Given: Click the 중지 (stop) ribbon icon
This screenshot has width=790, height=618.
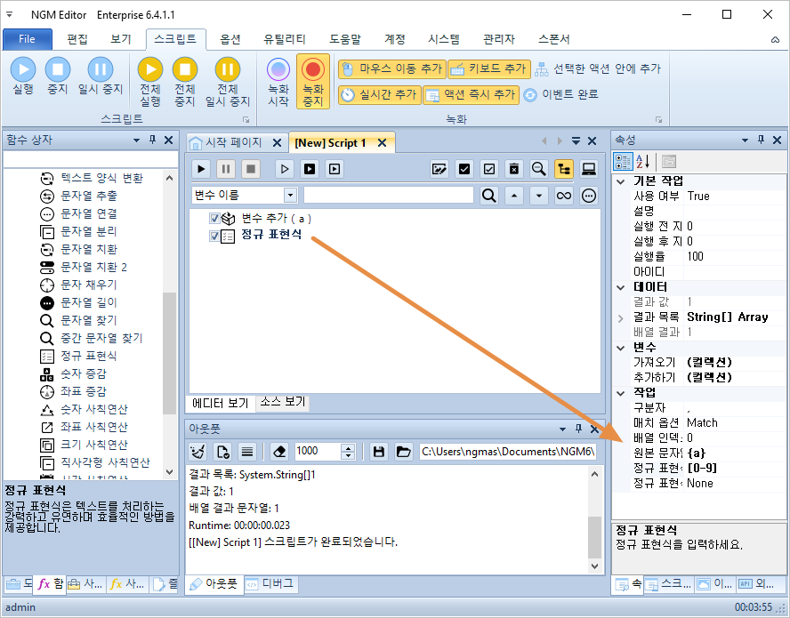Looking at the screenshot, I should (58, 69).
